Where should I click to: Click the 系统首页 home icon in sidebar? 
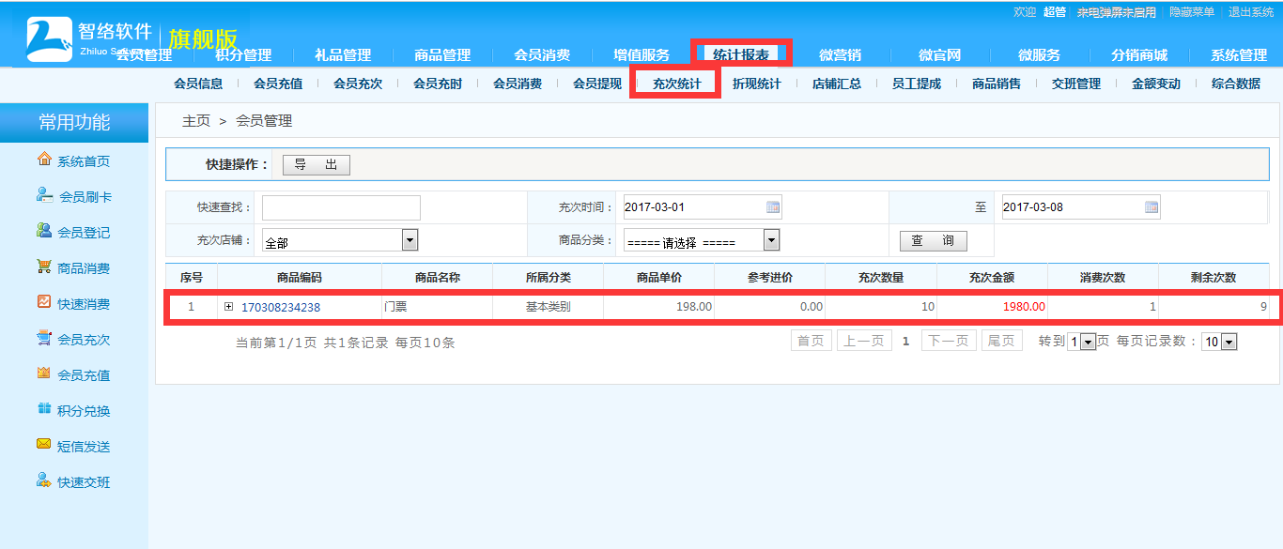[x=44, y=160]
